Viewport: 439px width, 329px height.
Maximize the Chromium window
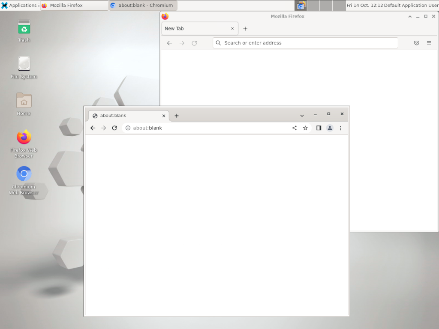(329, 114)
